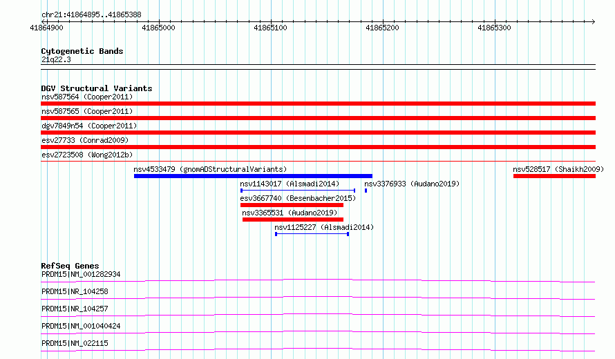The width and height of the screenshot is (615, 359).
Task: Click ruler position 41865300
Action: (x=494, y=28)
